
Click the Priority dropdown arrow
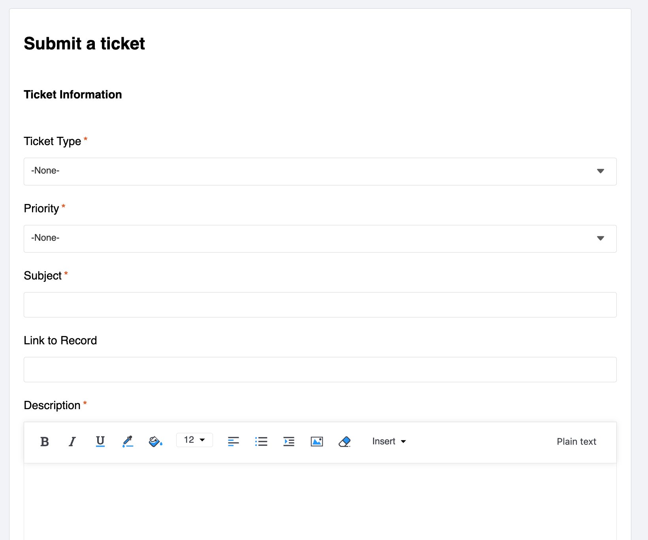(x=600, y=238)
